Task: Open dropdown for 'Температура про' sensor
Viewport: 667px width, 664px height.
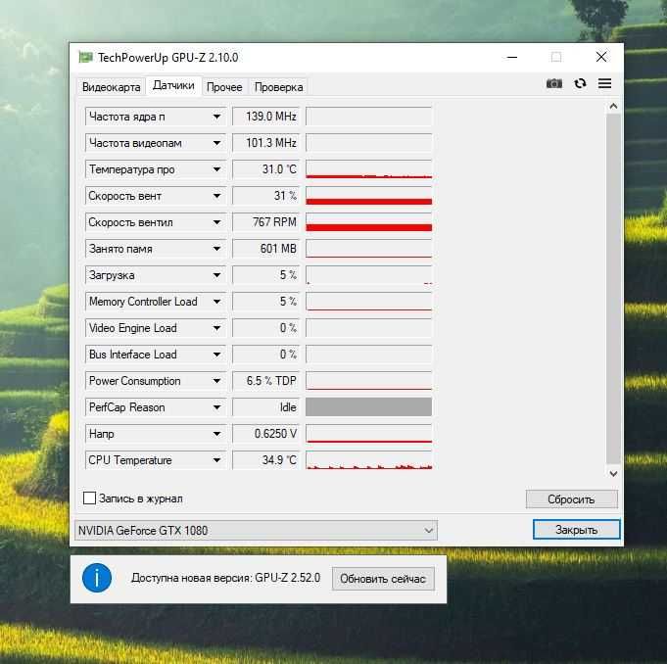Action: tap(216, 169)
